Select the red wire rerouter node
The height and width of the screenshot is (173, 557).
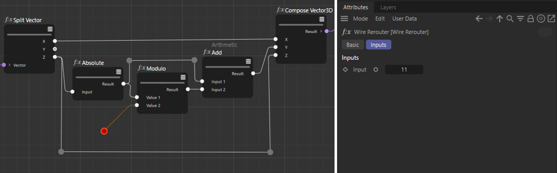pyautogui.click(x=104, y=131)
